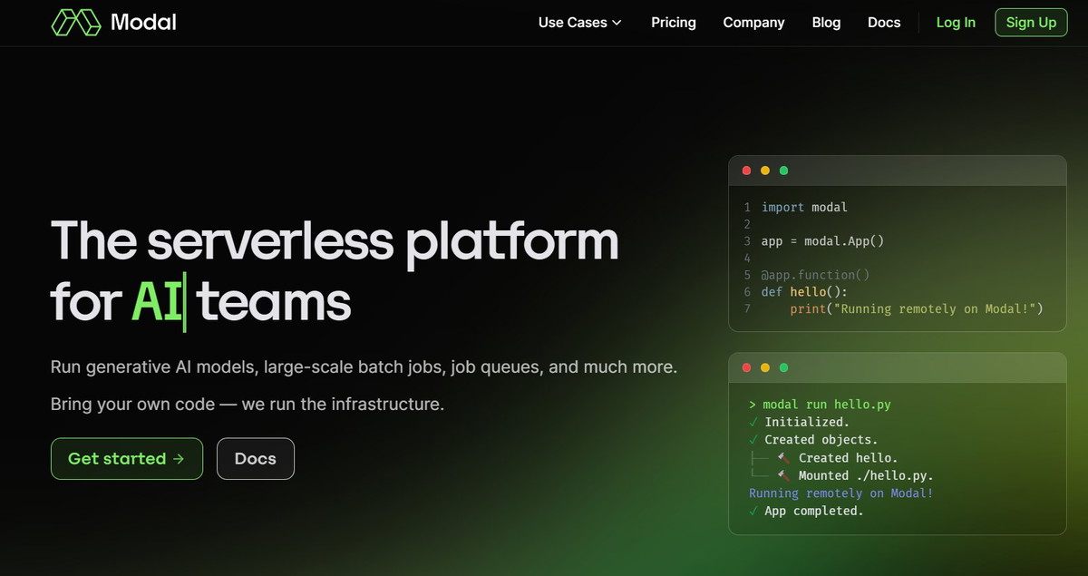Click the hammer icon beside 'Mounted ./hello.py.'

pos(784,475)
